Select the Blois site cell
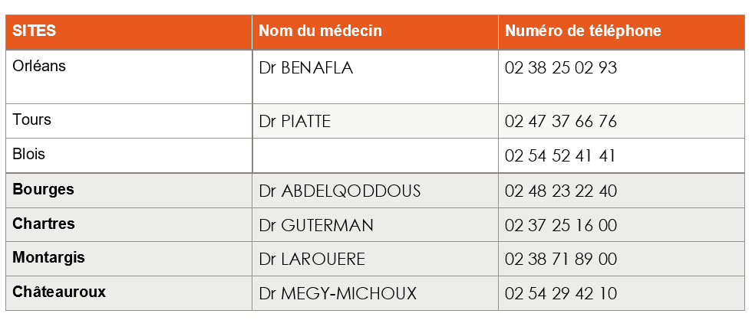Image resolution: width=752 pixels, height=320 pixels. coord(29,155)
